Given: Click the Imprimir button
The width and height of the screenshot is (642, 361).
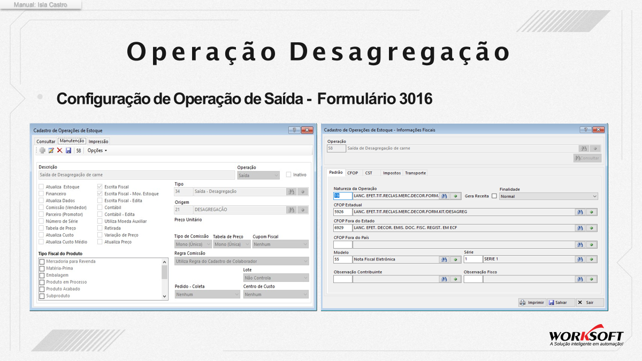Looking at the screenshot, I should click(x=532, y=302).
